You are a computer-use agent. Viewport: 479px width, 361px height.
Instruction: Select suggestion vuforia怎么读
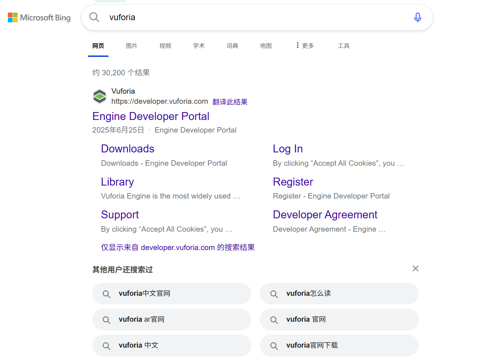[x=339, y=294]
